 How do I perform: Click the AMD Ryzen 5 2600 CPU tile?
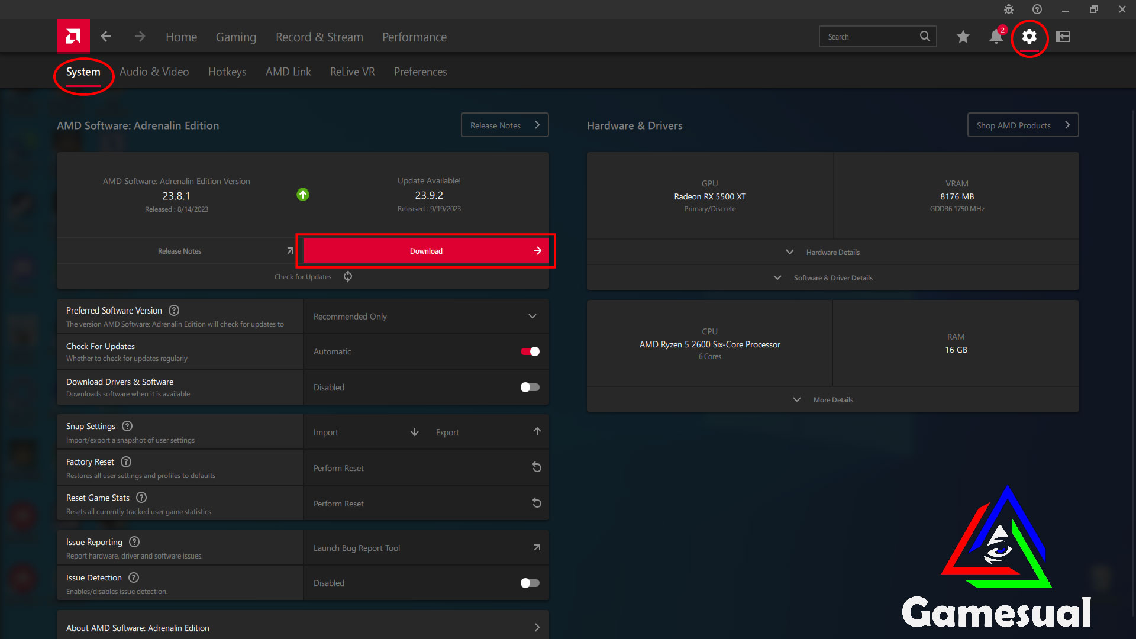(x=709, y=344)
